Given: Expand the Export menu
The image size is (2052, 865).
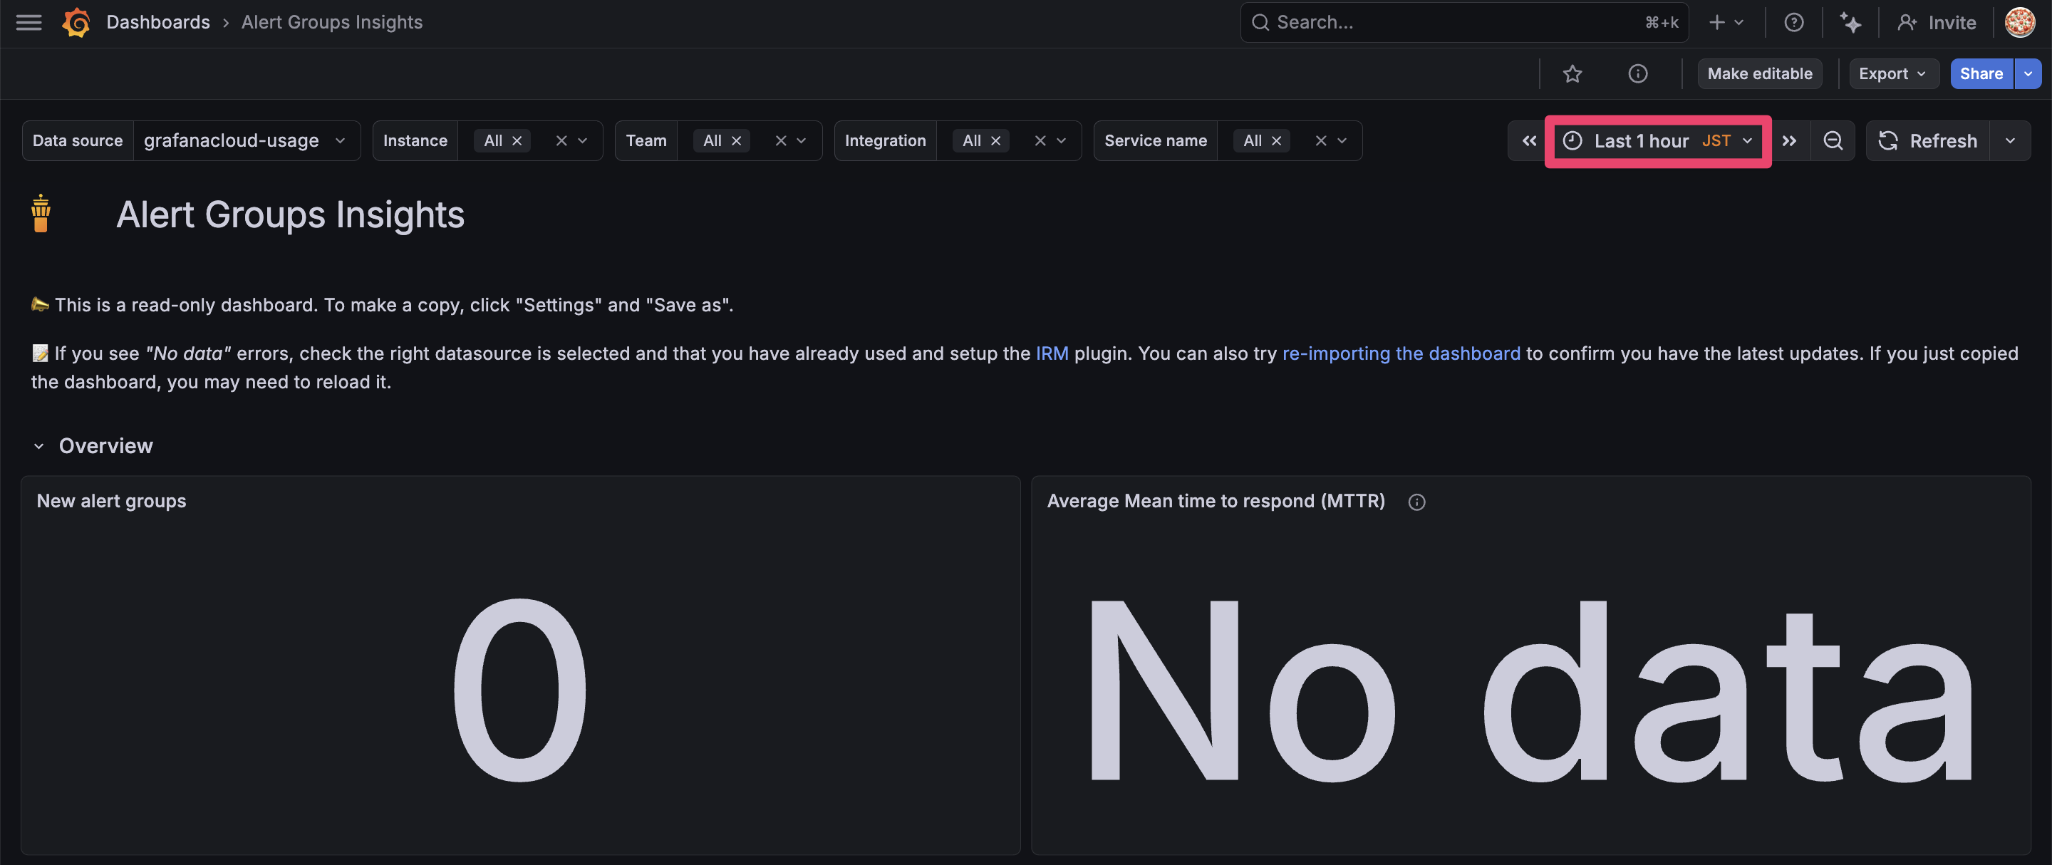Looking at the screenshot, I should [x=1892, y=74].
